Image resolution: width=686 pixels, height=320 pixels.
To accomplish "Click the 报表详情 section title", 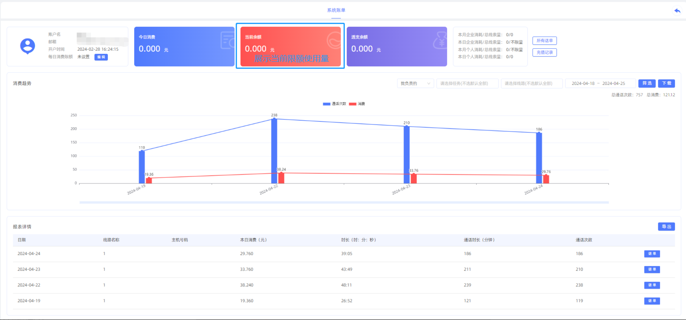I will [22, 227].
